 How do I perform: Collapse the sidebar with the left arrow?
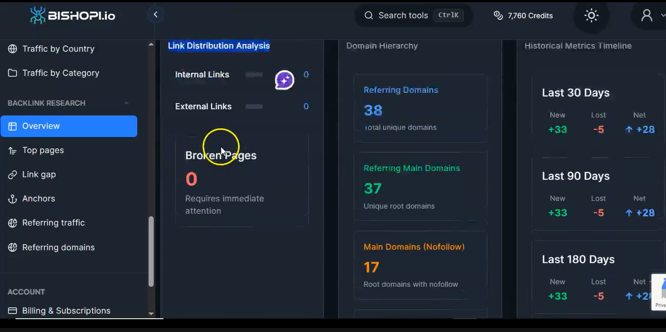(x=155, y=15)
